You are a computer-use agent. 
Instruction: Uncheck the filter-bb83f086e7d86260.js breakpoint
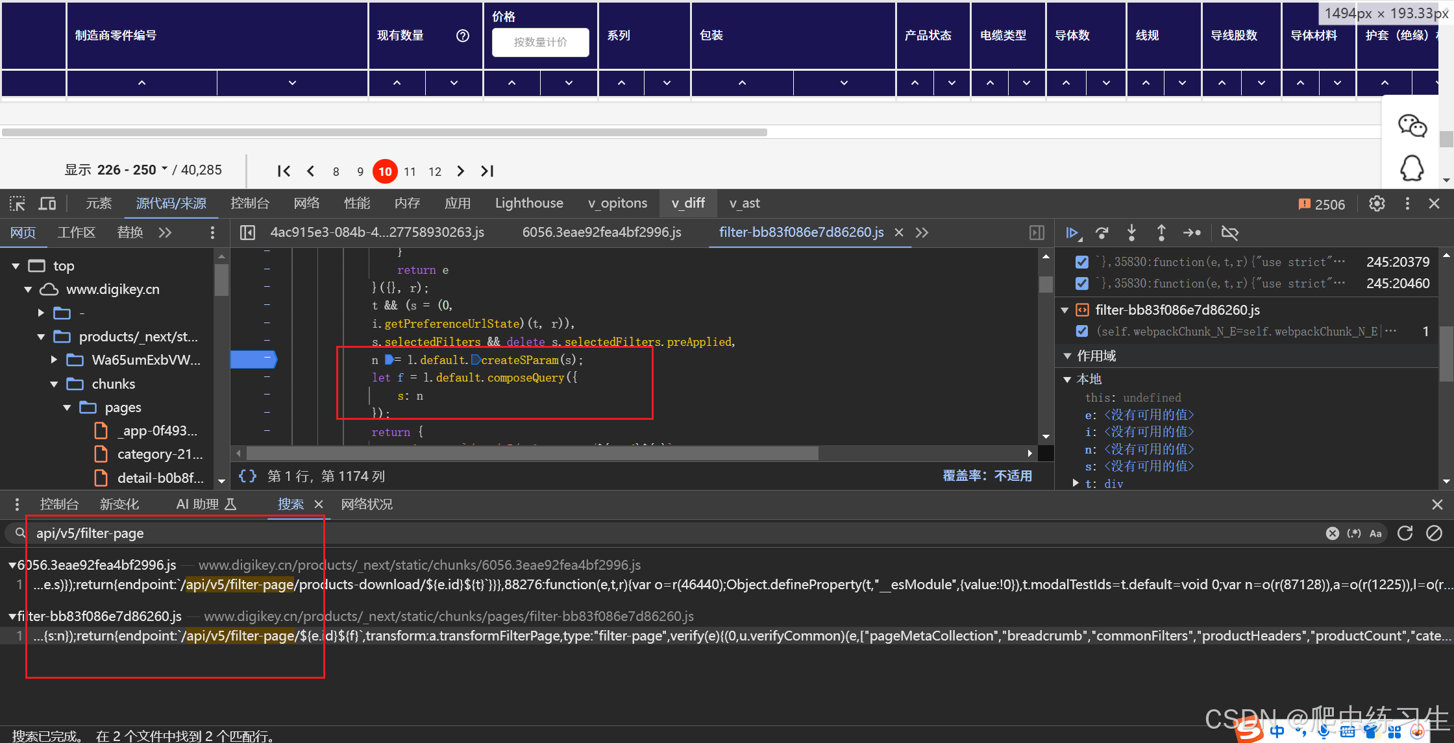tap(1081, 332)
